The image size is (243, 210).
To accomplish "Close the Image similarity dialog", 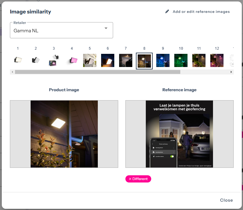I will pos(226,200).
